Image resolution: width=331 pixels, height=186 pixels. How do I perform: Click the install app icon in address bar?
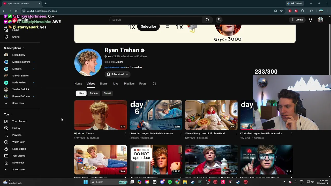coord(276,11)
